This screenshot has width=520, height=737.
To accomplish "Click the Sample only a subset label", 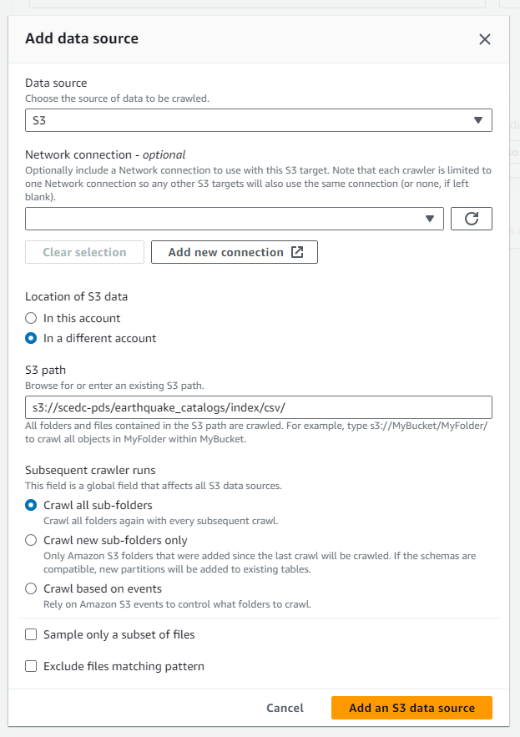I will pyautogui.click(x=119, y=634).
